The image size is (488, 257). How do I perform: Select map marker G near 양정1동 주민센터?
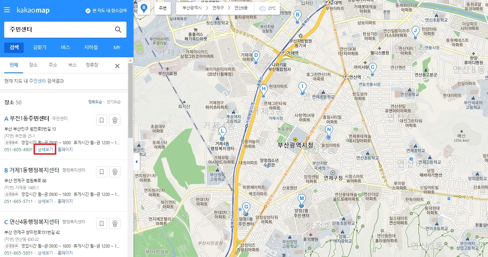tap(246, 208)
